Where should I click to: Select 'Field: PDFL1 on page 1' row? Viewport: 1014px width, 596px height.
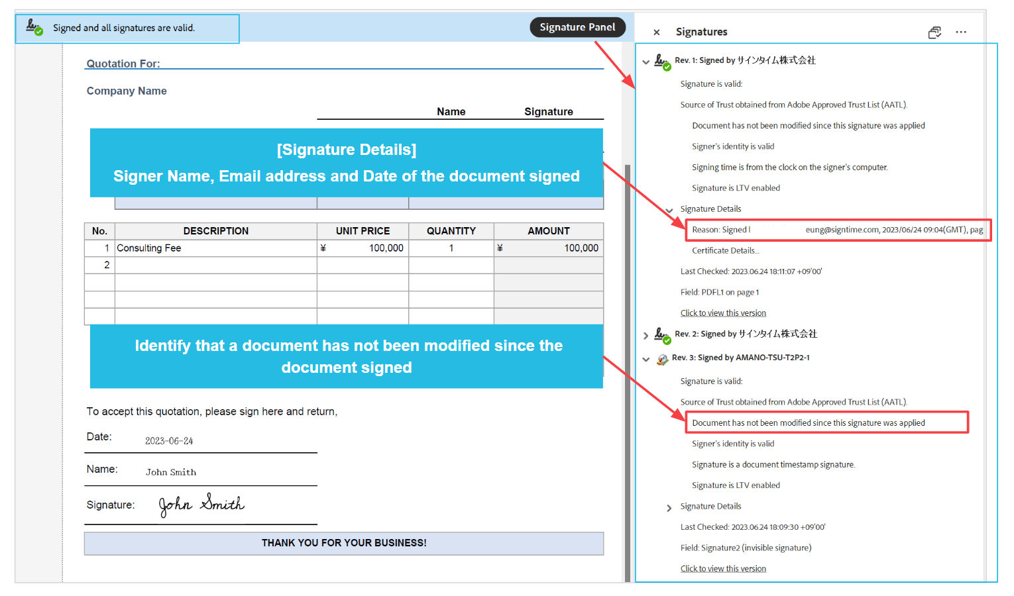tap(720, 292)
